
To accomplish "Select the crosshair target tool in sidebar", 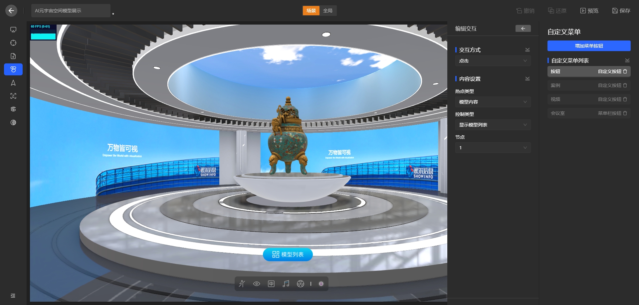I will click(x=13, y=43).
